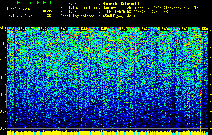The width and height of the screenshot is (212, 135).
Task: Click the kHz axis unit label
Action: click(3, 27)
